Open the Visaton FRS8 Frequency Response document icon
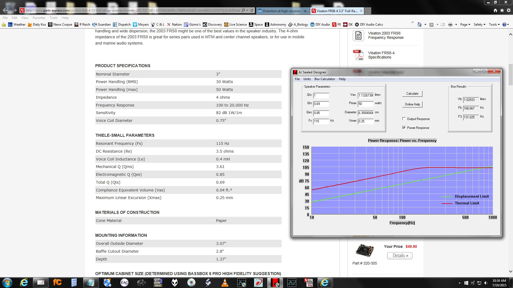The height and width of the screenshot is (288, 513). click(358, 36)
